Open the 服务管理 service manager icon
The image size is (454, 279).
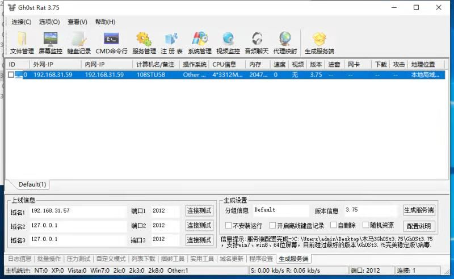point(144,43)
